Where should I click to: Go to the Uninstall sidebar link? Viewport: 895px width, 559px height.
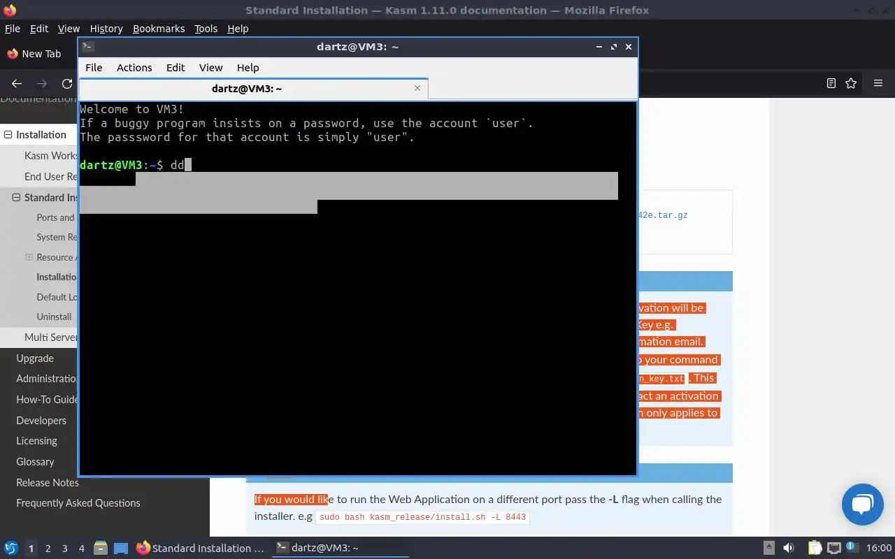54,317
